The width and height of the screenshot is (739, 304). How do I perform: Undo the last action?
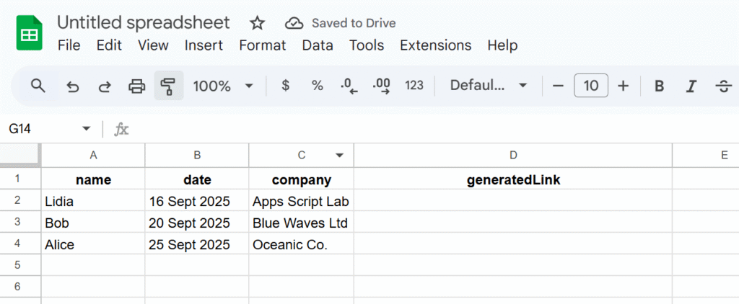pos(72,86)
